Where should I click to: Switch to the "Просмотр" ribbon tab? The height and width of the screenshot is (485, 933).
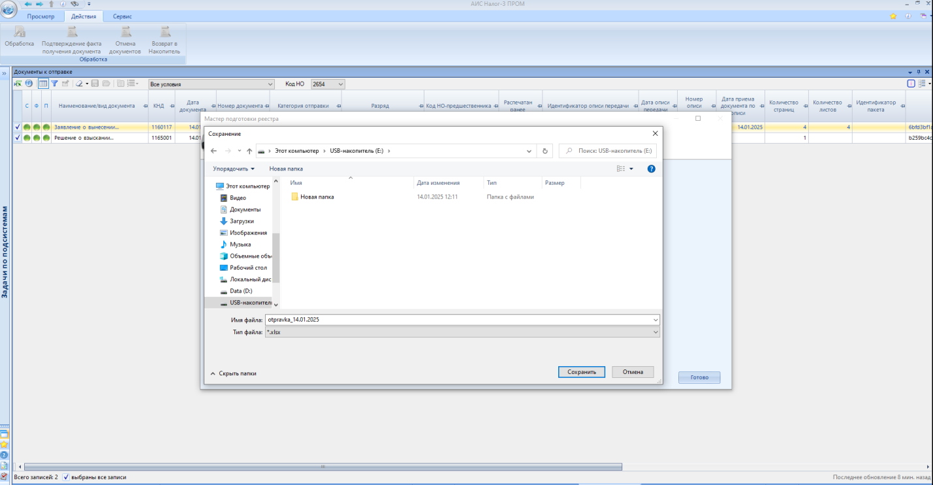click(x=40, y=16)
